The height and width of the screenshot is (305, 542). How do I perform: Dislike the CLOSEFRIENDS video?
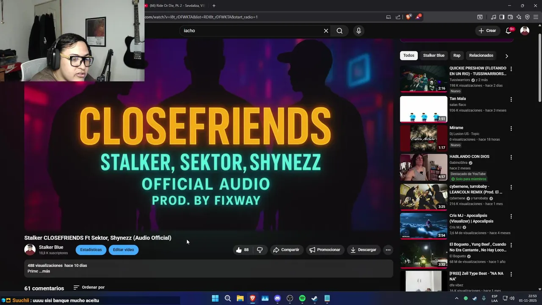point(260,250)
